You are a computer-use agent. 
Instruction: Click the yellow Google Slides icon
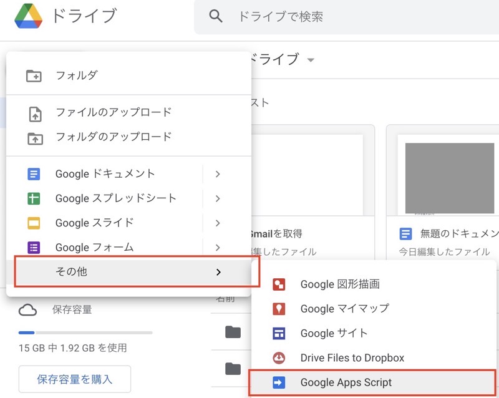coord(34,223)
